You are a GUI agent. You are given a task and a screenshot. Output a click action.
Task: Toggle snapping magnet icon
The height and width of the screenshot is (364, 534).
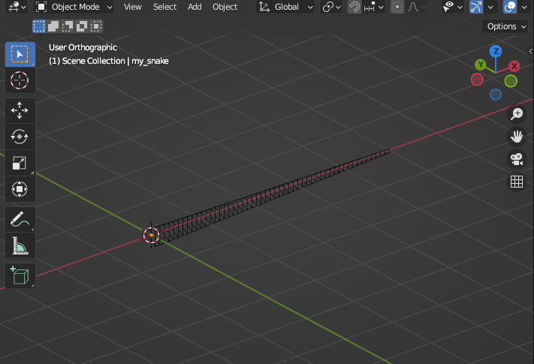point(354,7)
